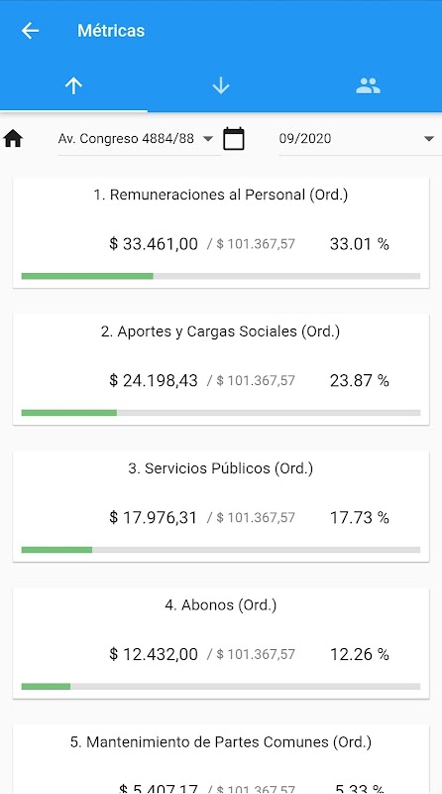
Task: Open the Abonos (Ord.) card
Action: point(221,643)
